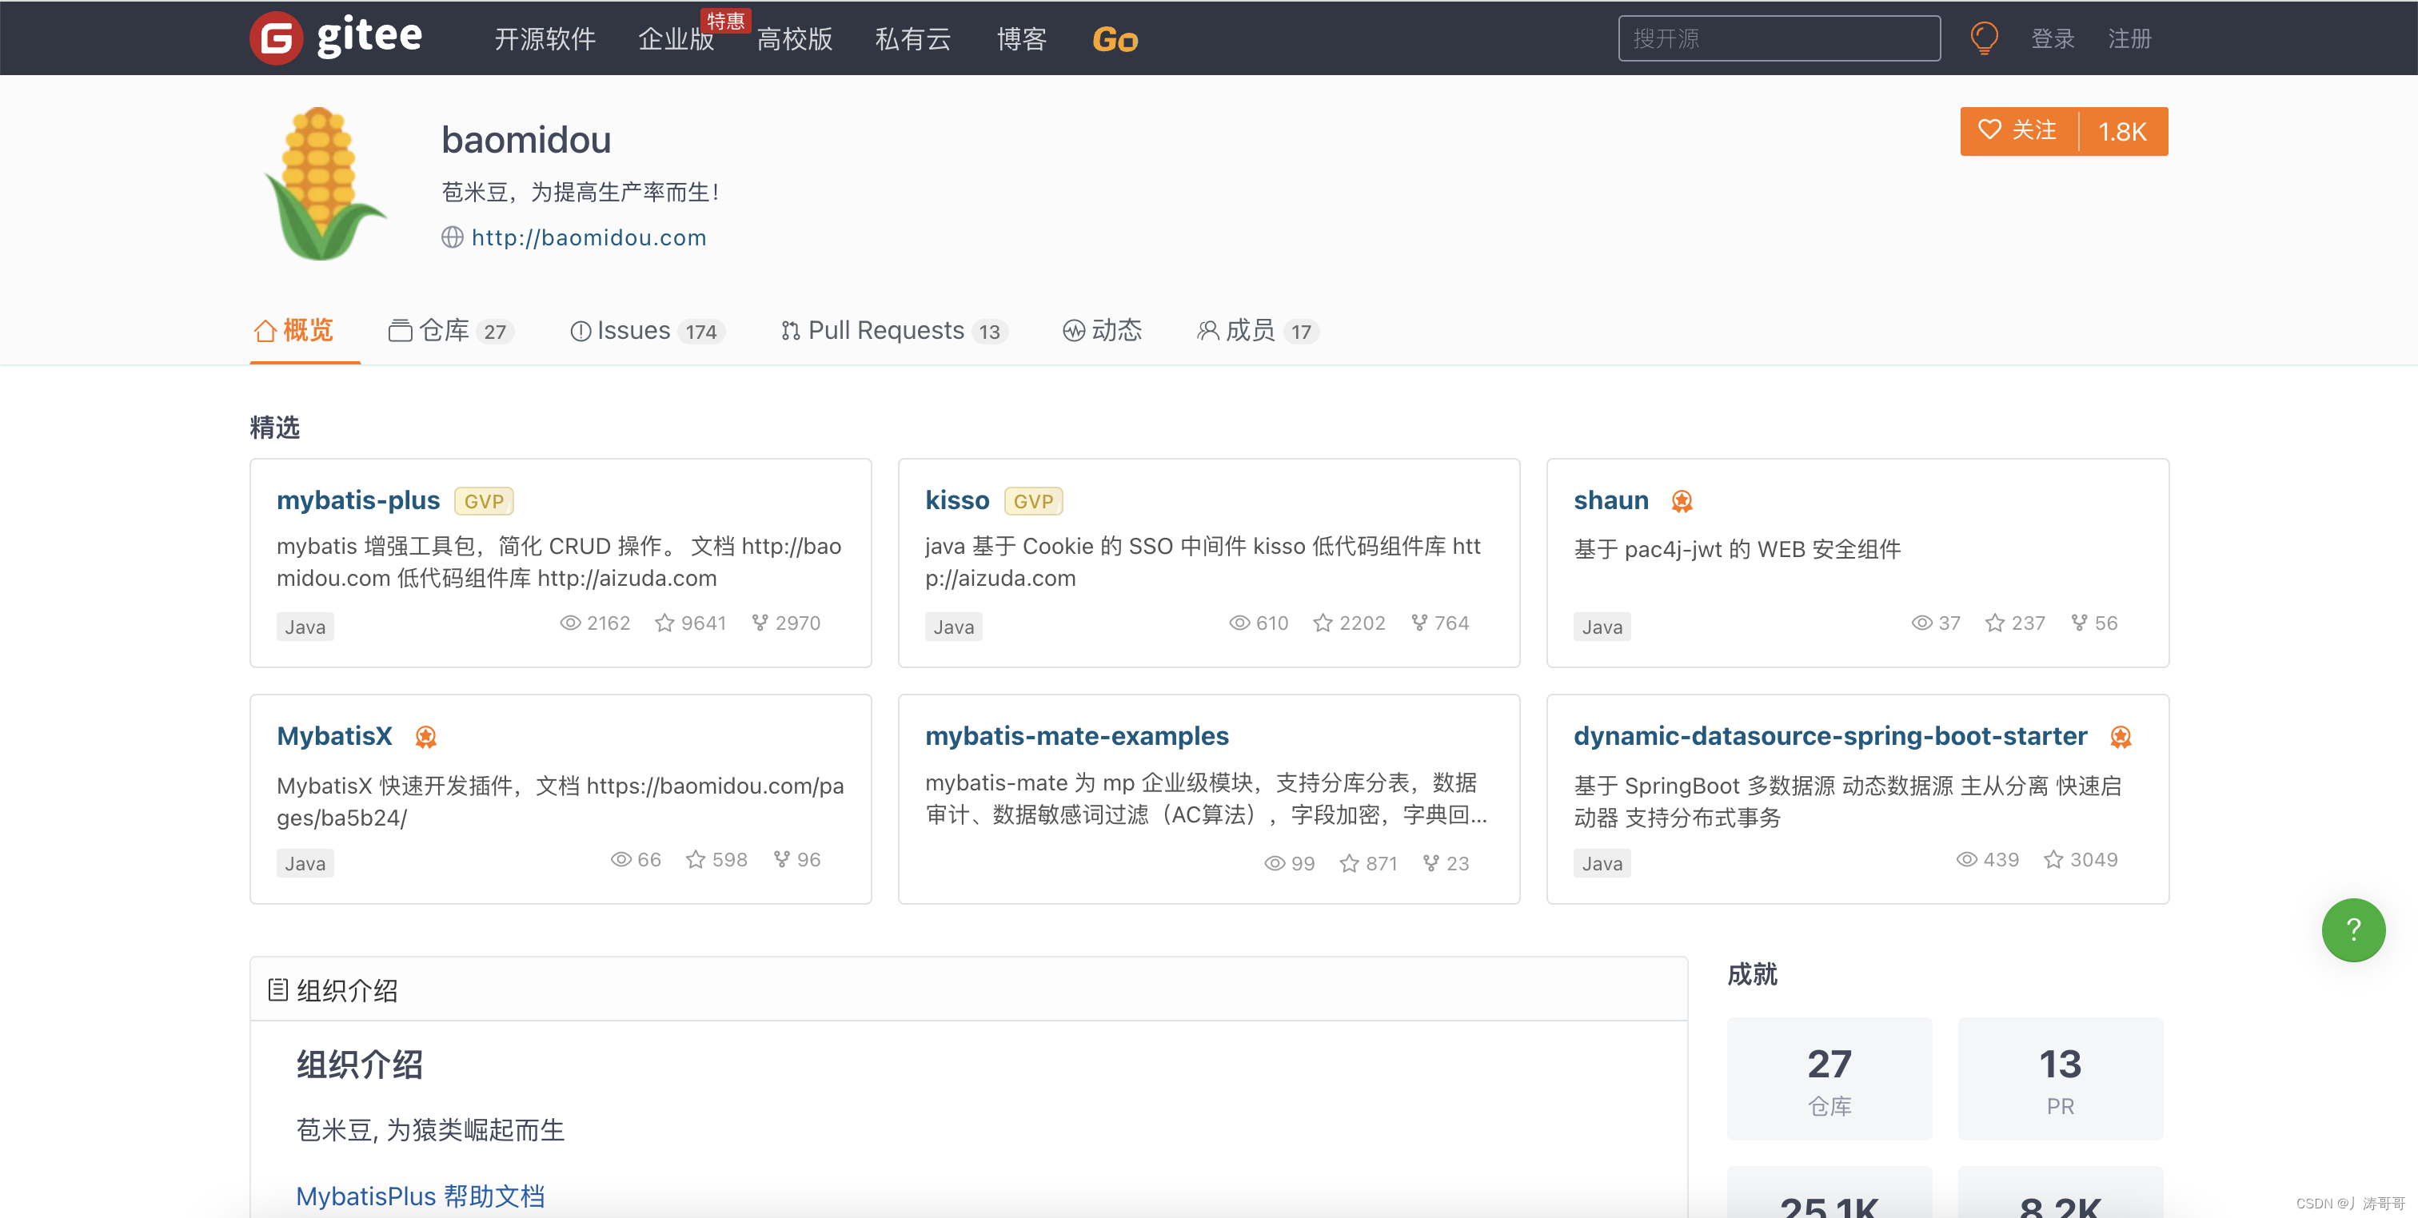The width and height of the screenshot is (2418, 1218).
Task: Click the GVP badge next to kisso
Action: point(1032,501)
